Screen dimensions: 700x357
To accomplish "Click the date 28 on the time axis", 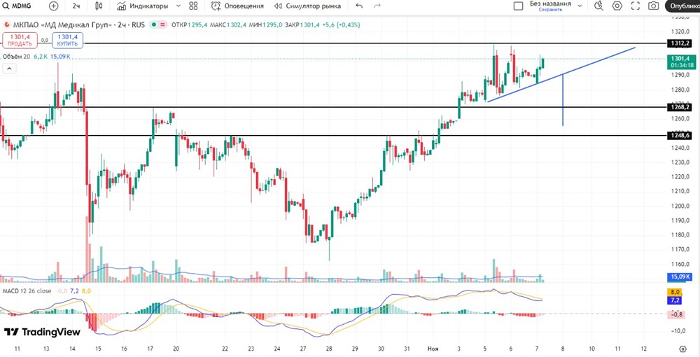I will (x=329, y=349).
